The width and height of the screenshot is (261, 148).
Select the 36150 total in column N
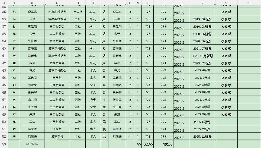click(x=148, y=144)
